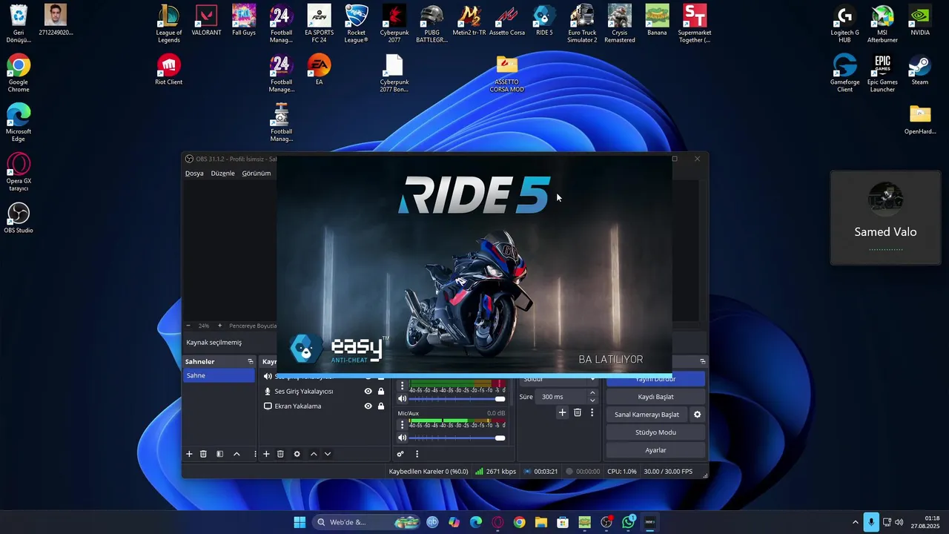The image size is (949, 534).
Task: Undock the Sahneler panel
Action: point(250,361)
